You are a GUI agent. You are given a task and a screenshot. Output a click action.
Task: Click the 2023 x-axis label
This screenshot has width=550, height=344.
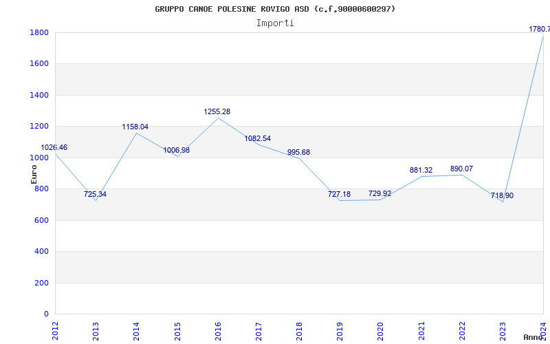(x=503, y=332)
